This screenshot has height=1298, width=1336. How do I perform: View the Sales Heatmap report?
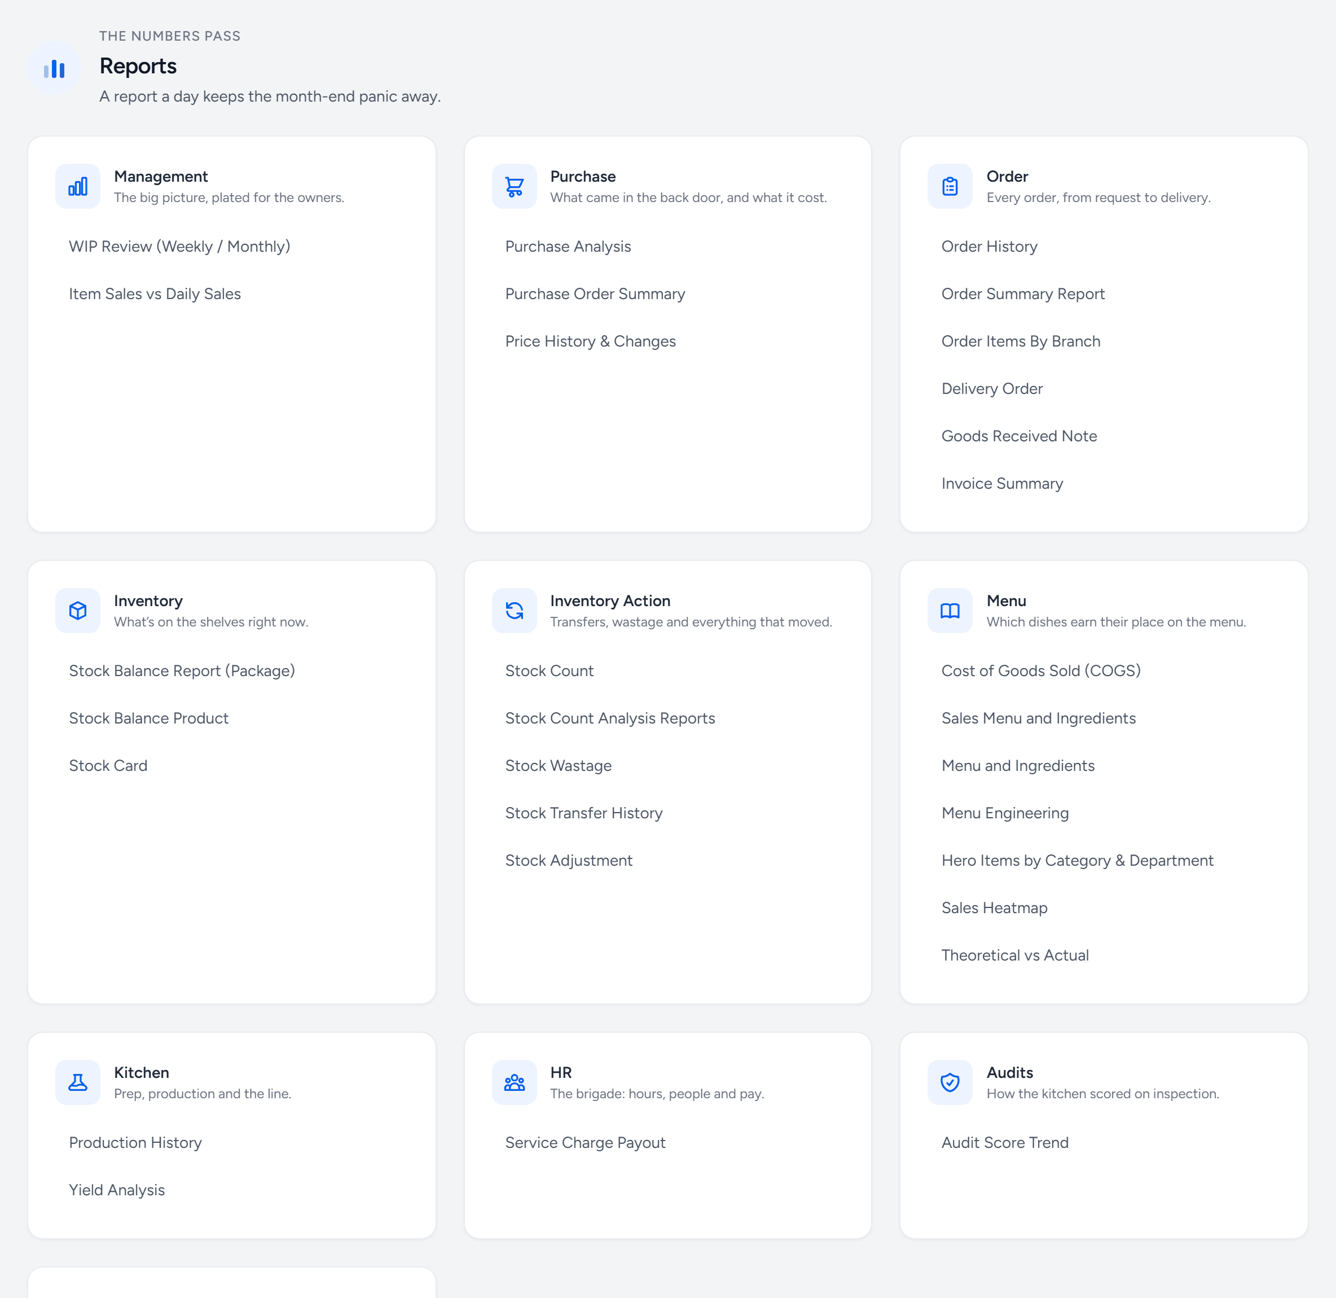coord(995,907)
